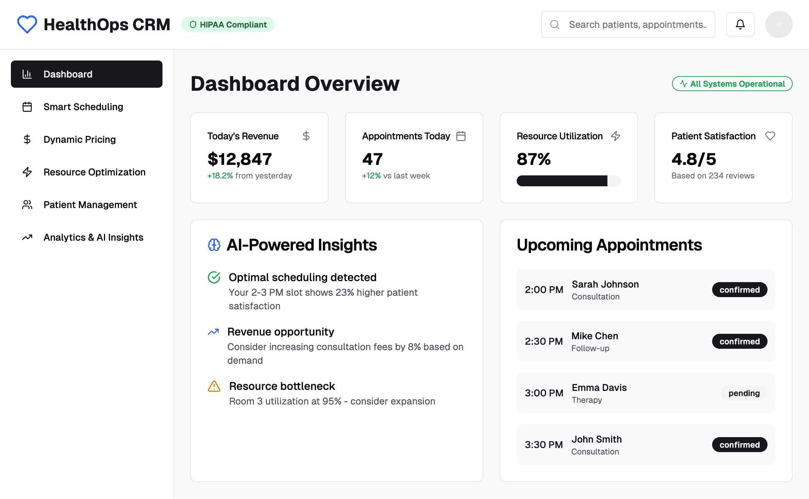This screenshot has width=809, height=499.
Task: Select the Smart Scheduling calendar icon
Action: click(x=27, y=106)
